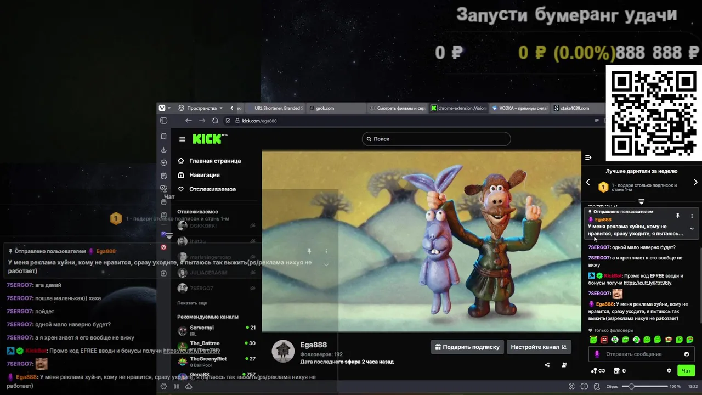Focus the Поиск search field
The image size is (702, 395).
click(x=436, y=139)
